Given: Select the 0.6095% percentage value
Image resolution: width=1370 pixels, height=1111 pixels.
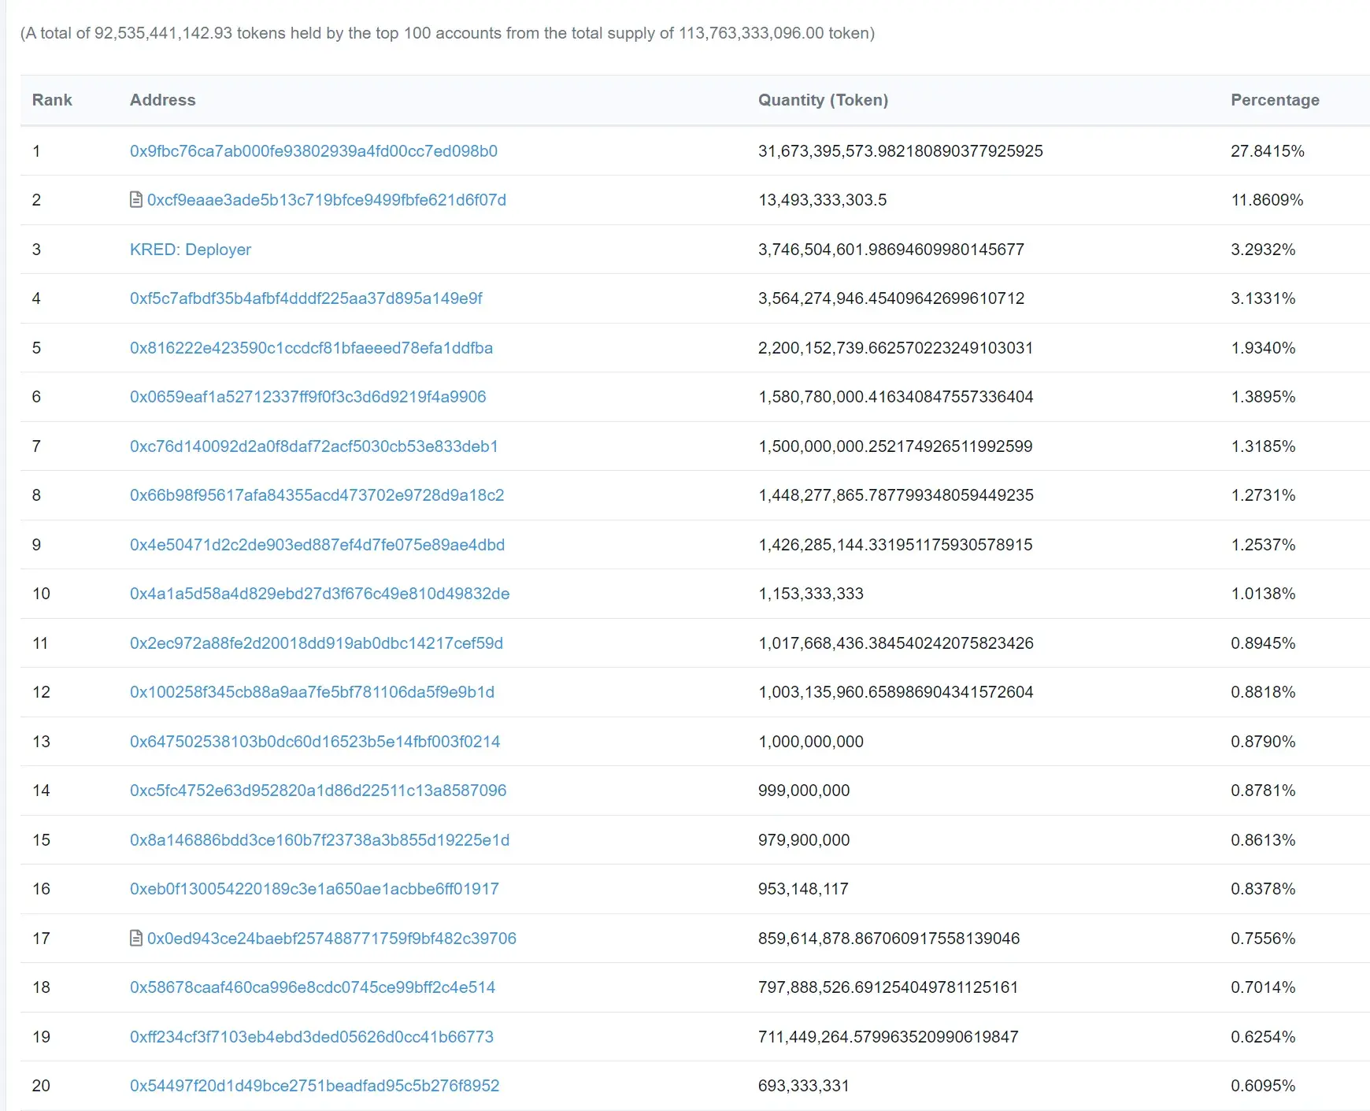Looking at the screenshot, I should coord(1263,1086).
